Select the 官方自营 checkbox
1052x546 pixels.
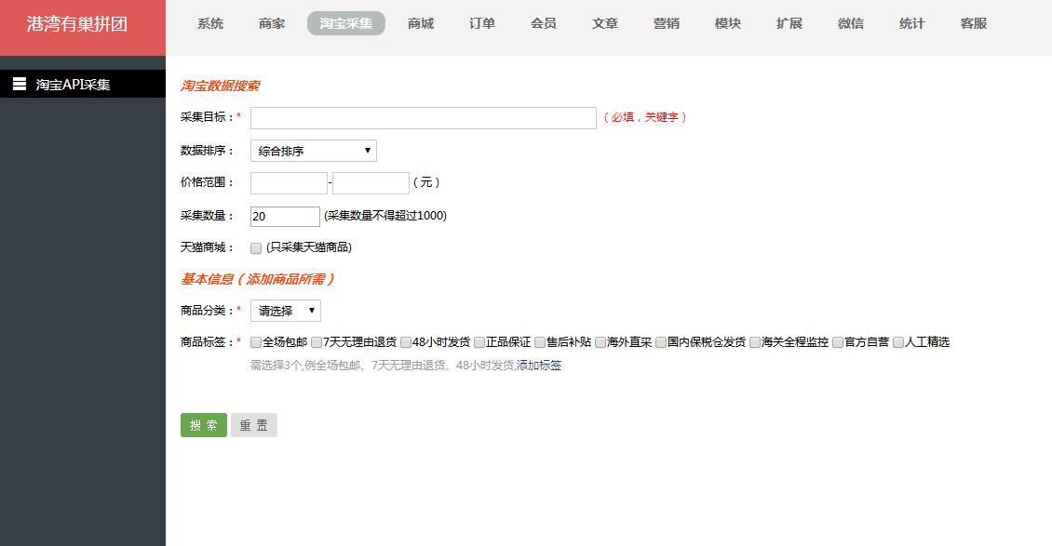pos(838,342)
